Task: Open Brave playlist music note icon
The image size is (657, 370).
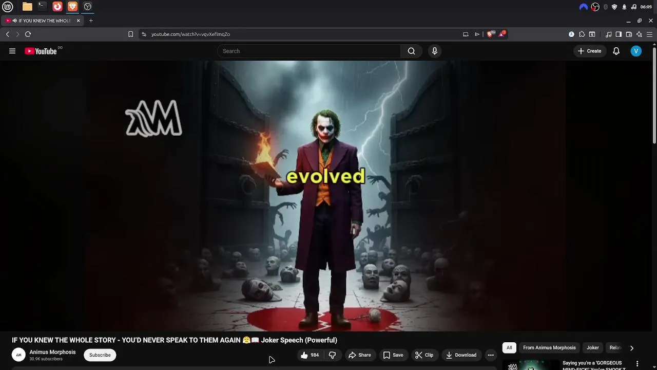Action: [608, 34]
